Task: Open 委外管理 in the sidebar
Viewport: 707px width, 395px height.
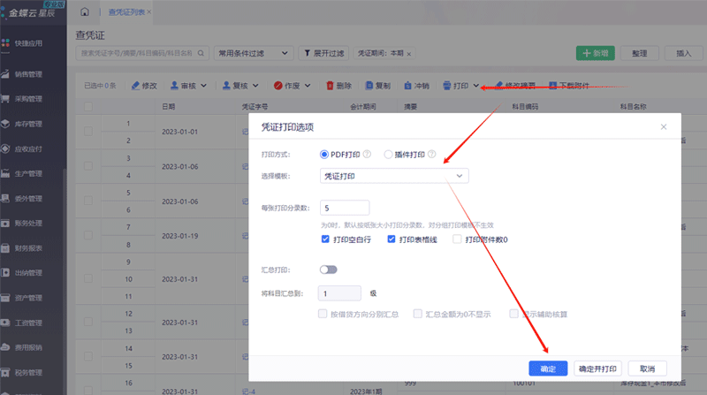Action: pos(28,199)
